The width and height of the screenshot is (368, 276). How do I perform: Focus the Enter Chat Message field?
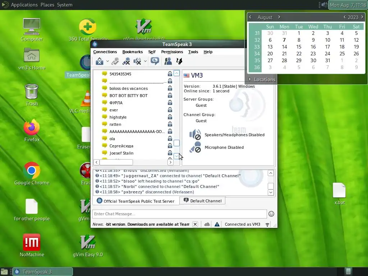tap(180, 214)
